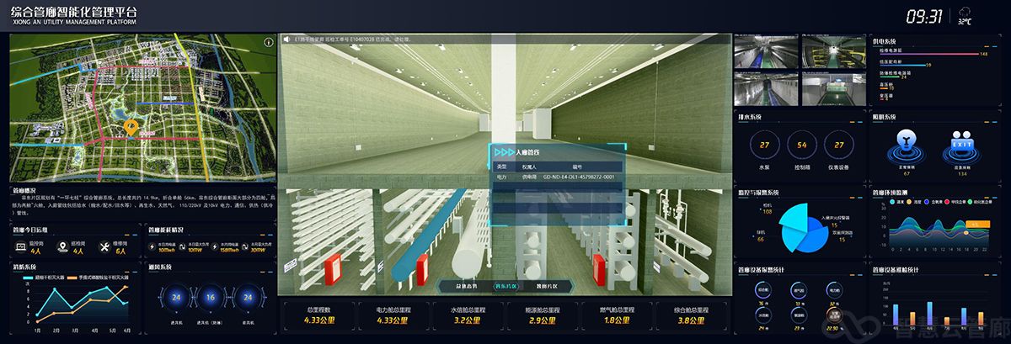Toggle the 甲烷含量 legend item
Screen dimensions: 1011x344
pyautogui.click(x=955, y=202)
